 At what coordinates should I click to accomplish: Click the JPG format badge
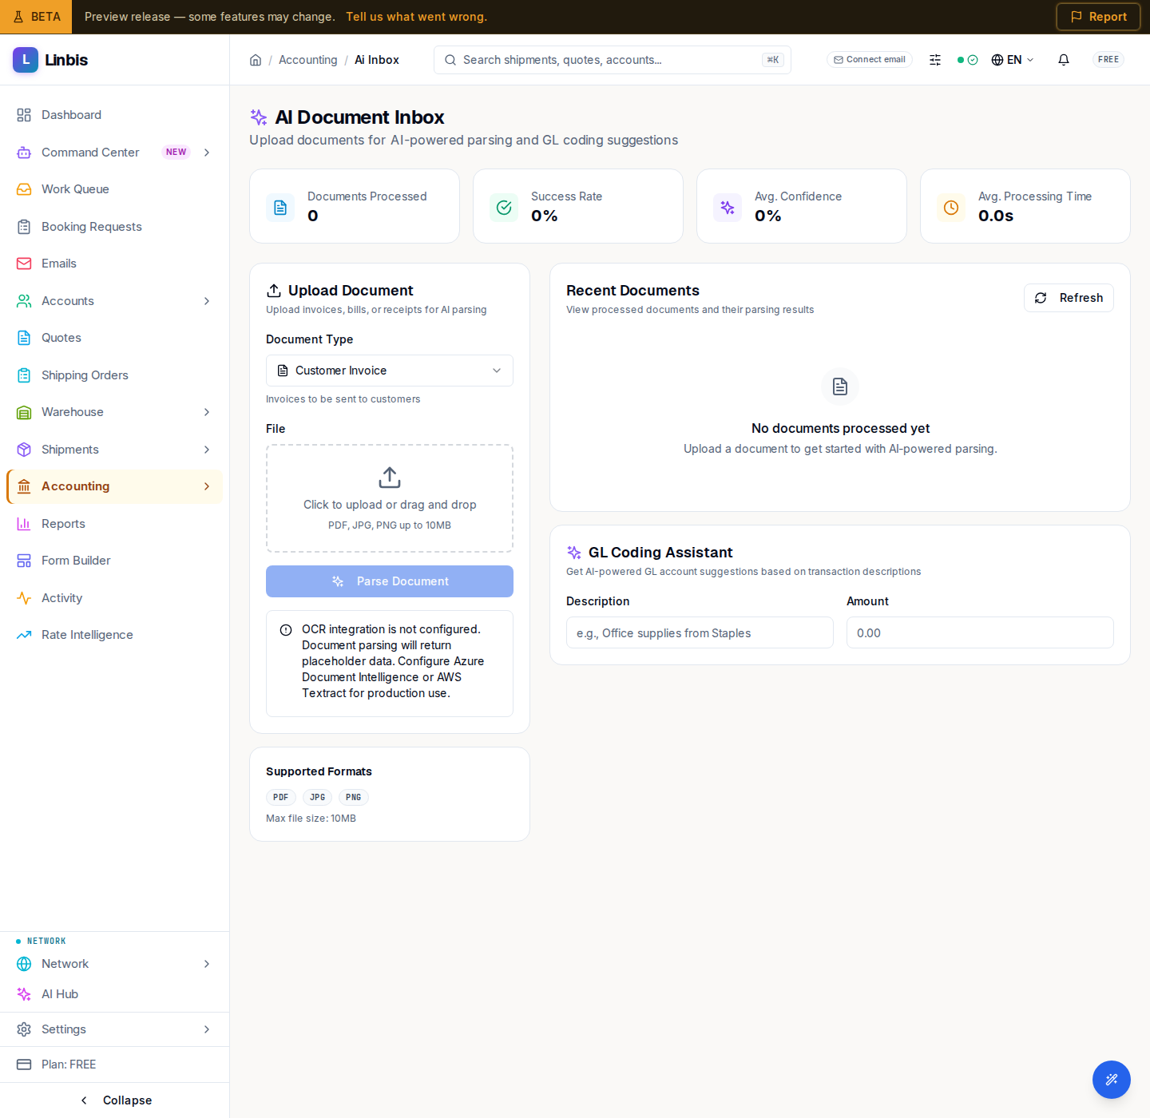(x=317, y=797)
